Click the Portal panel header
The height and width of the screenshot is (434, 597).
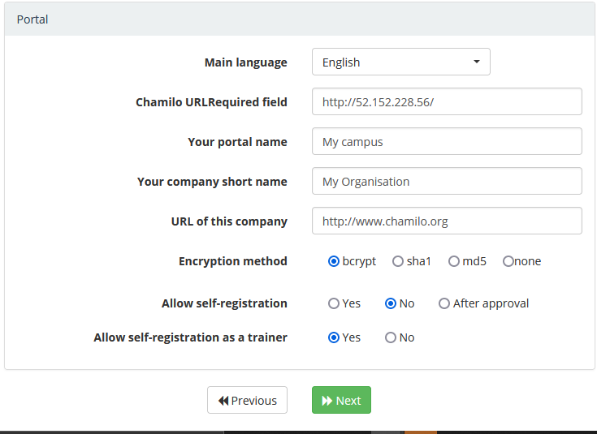click(299, 19)
